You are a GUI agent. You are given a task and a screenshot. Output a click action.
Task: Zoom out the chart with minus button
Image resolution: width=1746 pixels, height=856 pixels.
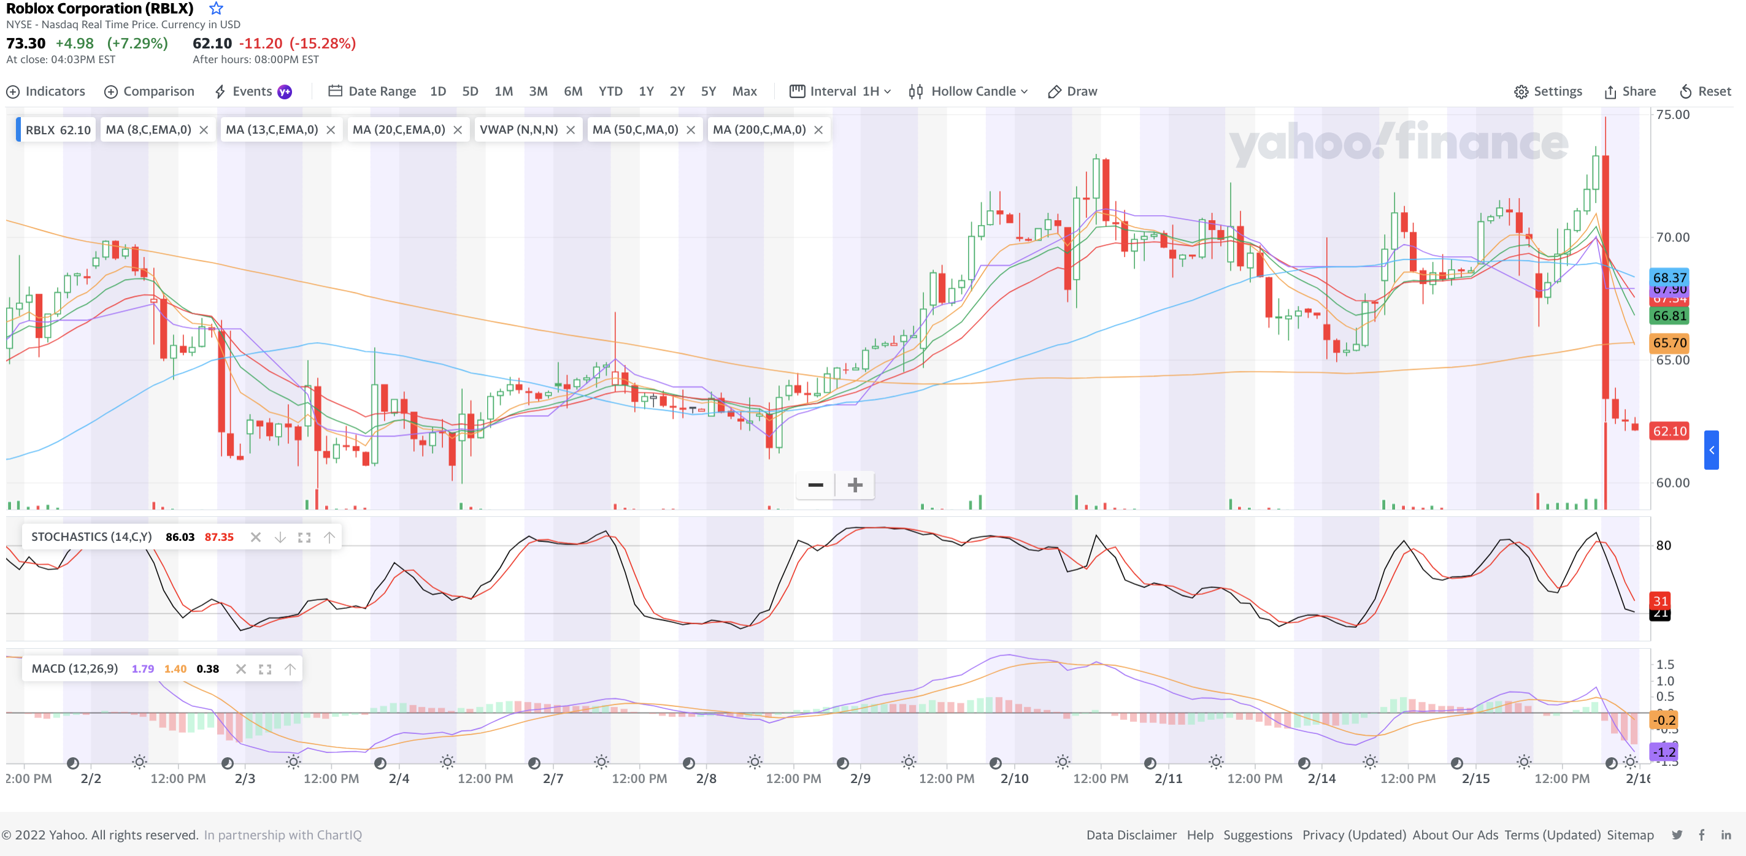[815, 485]
